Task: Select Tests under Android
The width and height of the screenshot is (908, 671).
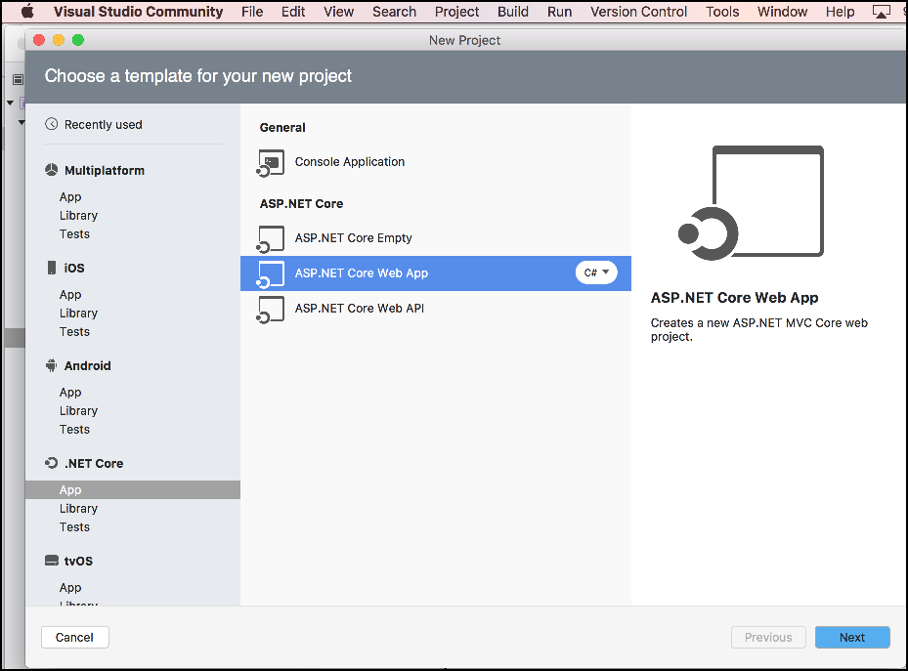Action: pyautogui.click(x=74, y=430)
